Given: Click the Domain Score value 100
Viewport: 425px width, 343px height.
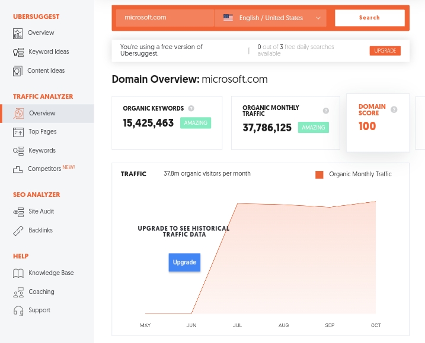Looking at the screenshot, I should 367,127.
